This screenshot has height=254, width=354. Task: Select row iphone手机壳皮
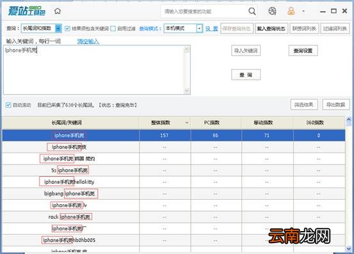pyautogui.click(x=173, y=147)
